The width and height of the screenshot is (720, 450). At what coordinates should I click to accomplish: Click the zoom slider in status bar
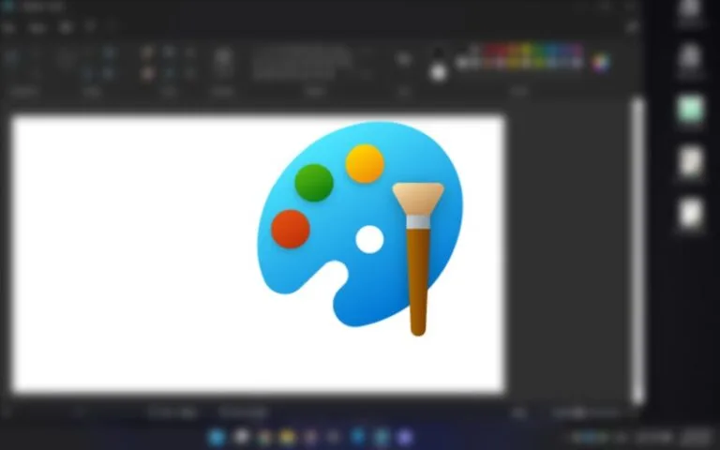click(586, 413)
